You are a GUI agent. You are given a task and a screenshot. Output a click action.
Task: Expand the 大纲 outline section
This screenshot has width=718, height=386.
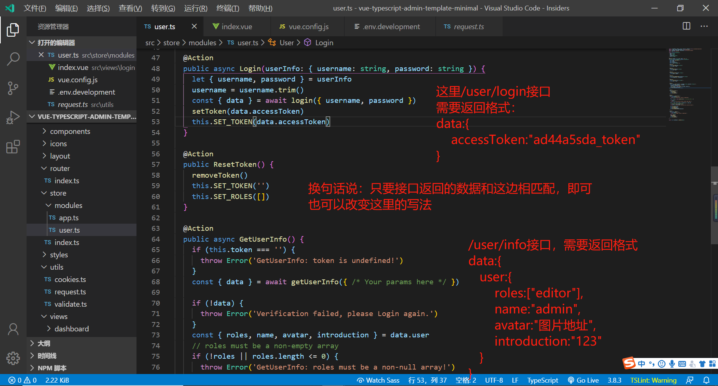pyautogui.click(x=82, y=343)
